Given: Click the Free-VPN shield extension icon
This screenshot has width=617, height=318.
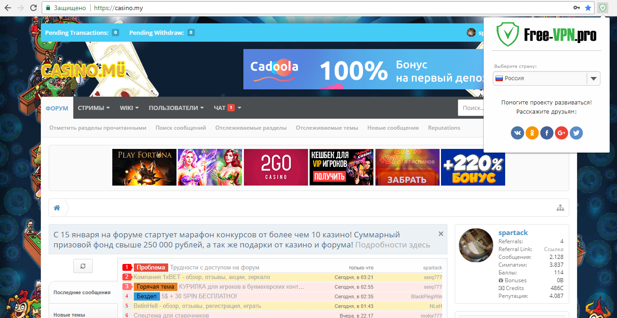Looking at the screenshot, I should 603,8.
